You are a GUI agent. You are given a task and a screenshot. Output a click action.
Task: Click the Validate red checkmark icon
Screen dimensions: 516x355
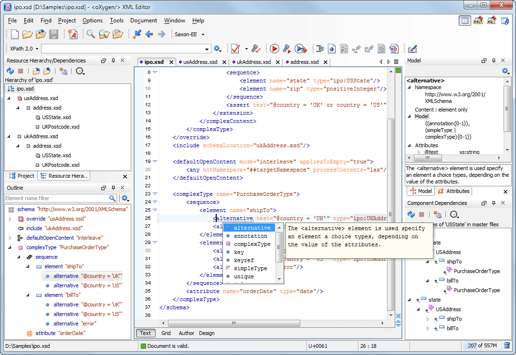(x=235, y=49)
